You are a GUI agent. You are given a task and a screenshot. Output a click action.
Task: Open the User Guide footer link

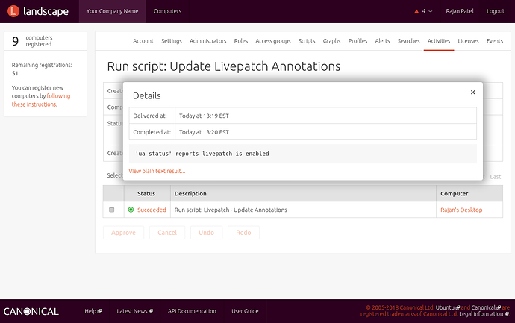point(245,311)
